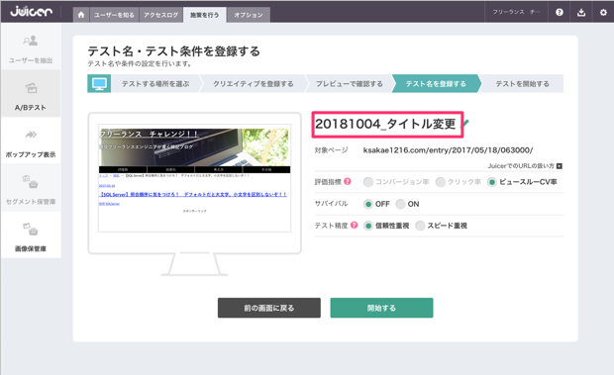The width and height of the screenshot is (614, 375).
Task: Click help icon next to 評価指標
Action: 348,181
